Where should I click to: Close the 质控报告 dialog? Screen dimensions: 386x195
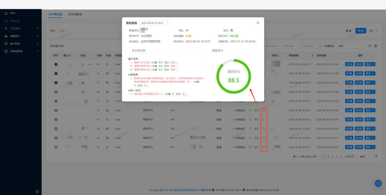pyautogui.click(x=258, y=23)
